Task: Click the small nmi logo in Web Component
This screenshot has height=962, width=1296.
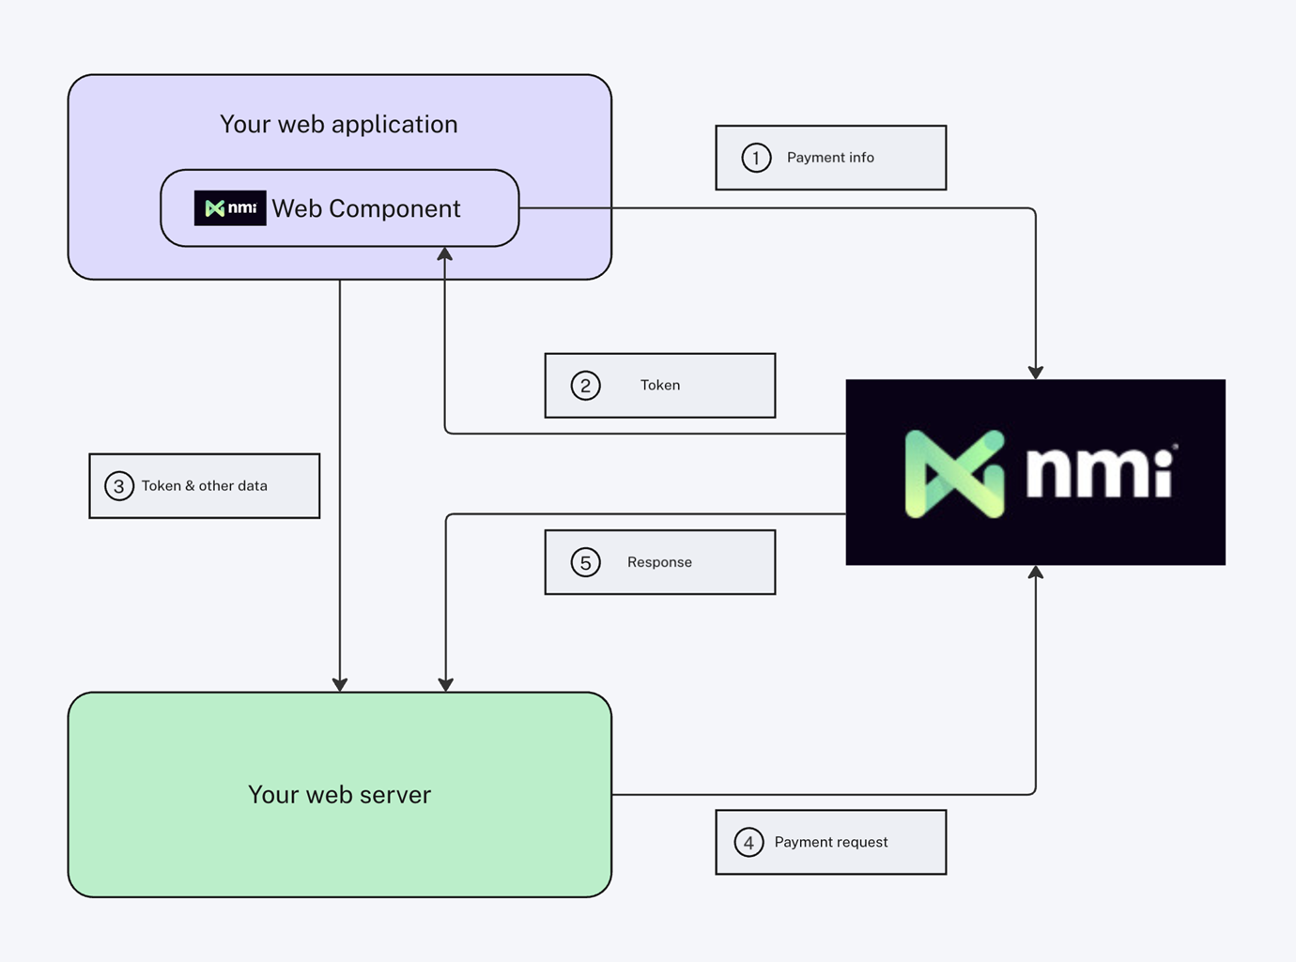Action: point(230,208)
